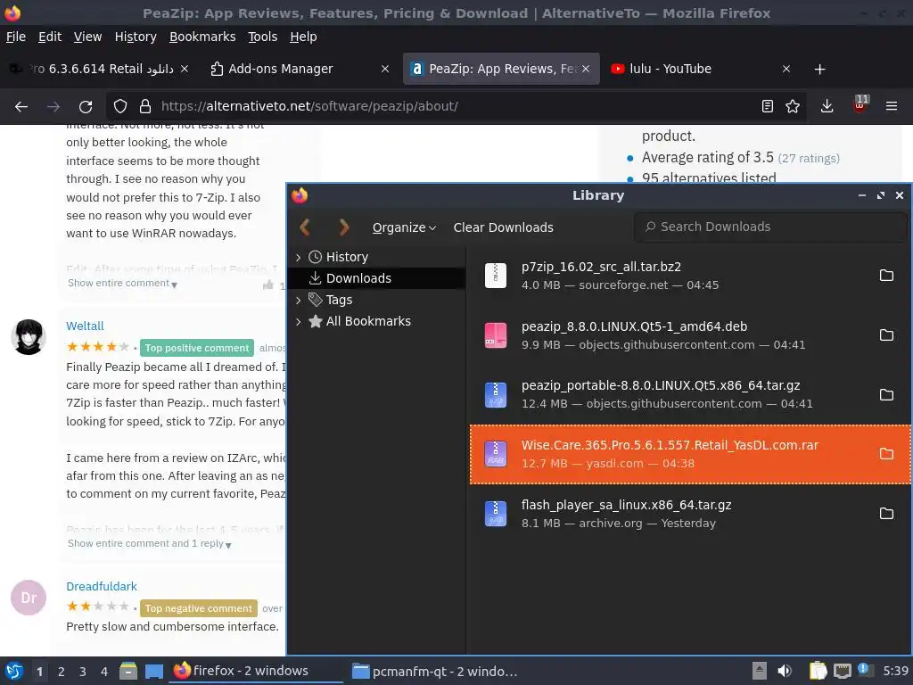Click the thumbs-up icon on first comment
The image size is (913, 685).
click(x=268, y=285)
